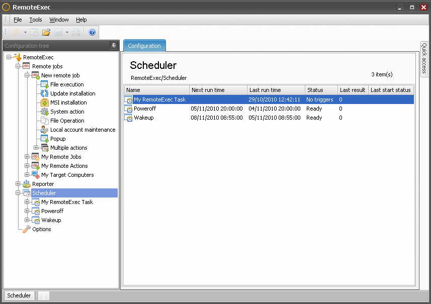Sort by the Last start status column
431x304 pixels.
391,90
